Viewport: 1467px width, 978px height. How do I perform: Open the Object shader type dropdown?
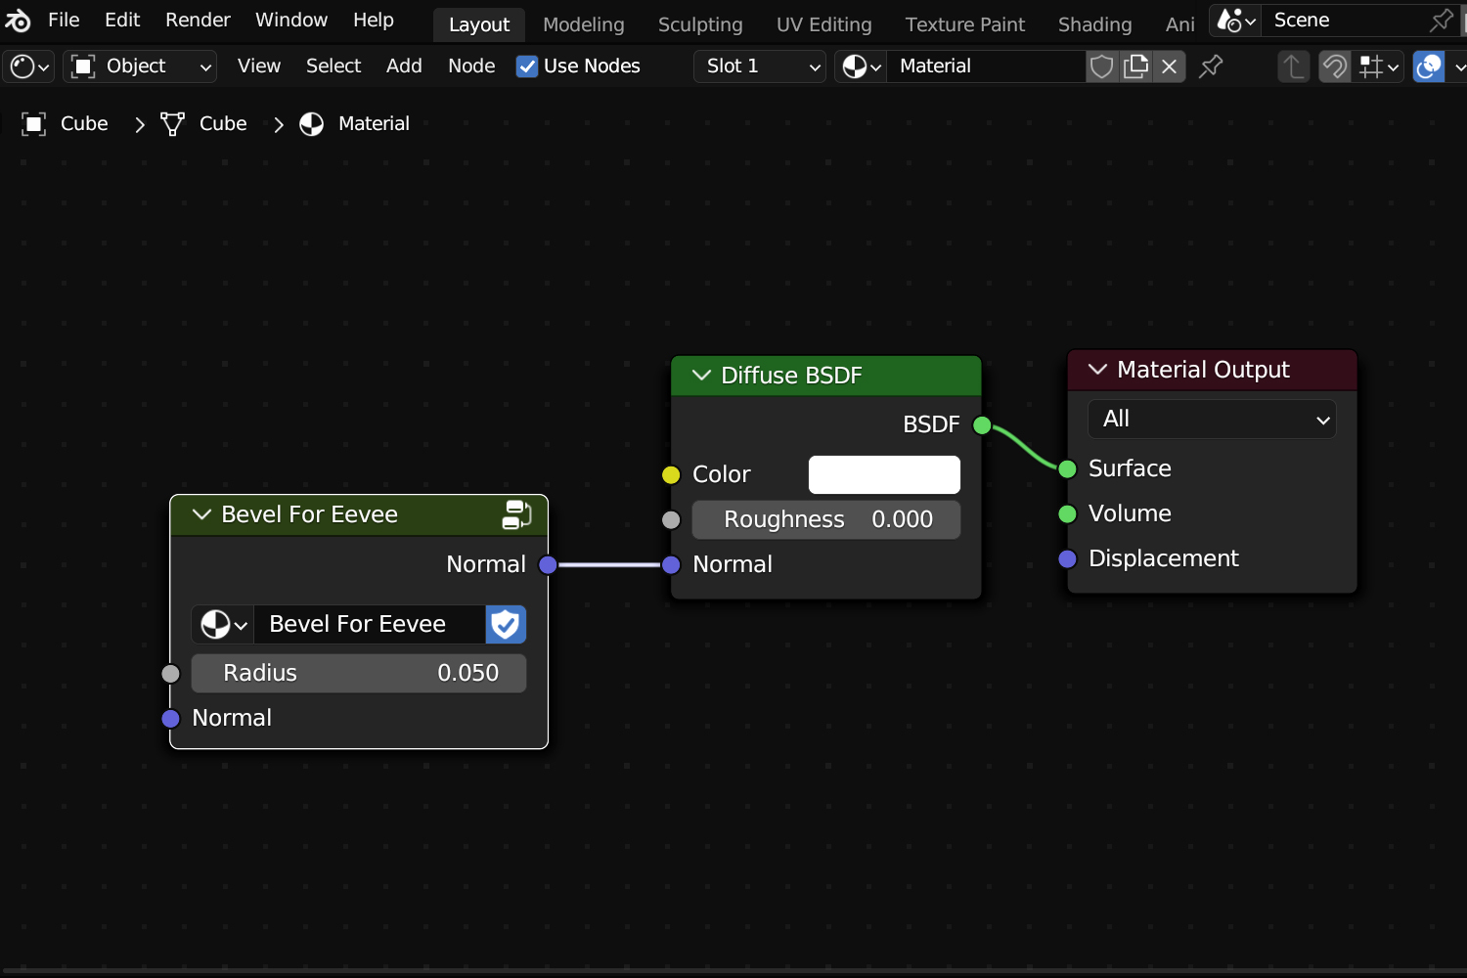click(x=140, y=67)
